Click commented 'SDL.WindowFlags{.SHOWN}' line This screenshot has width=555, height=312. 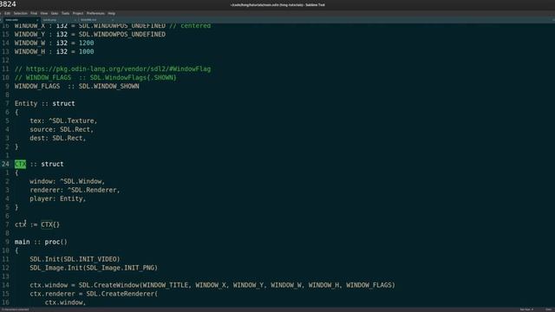point(95,78)
